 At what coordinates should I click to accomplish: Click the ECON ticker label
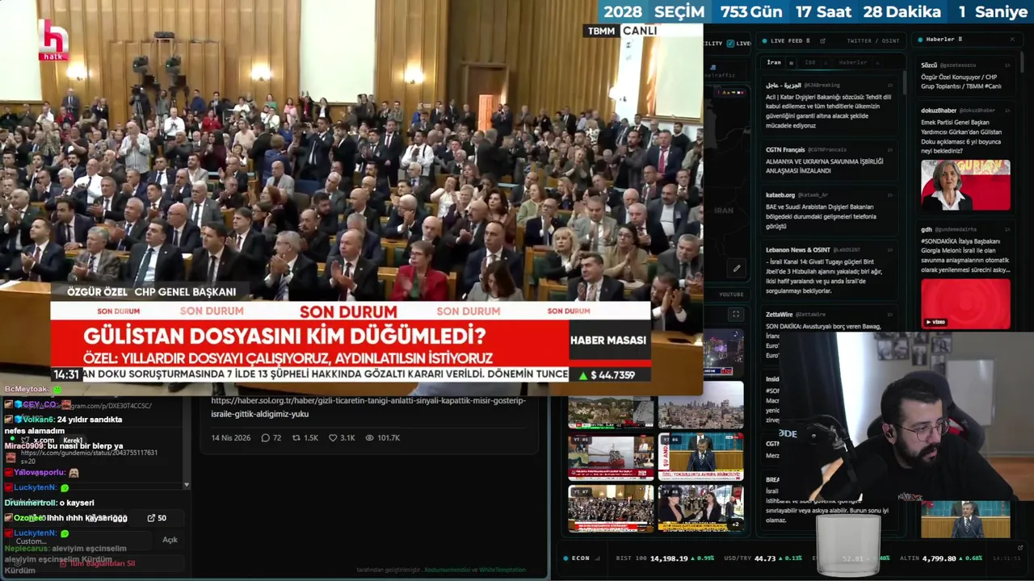point(581,558)
